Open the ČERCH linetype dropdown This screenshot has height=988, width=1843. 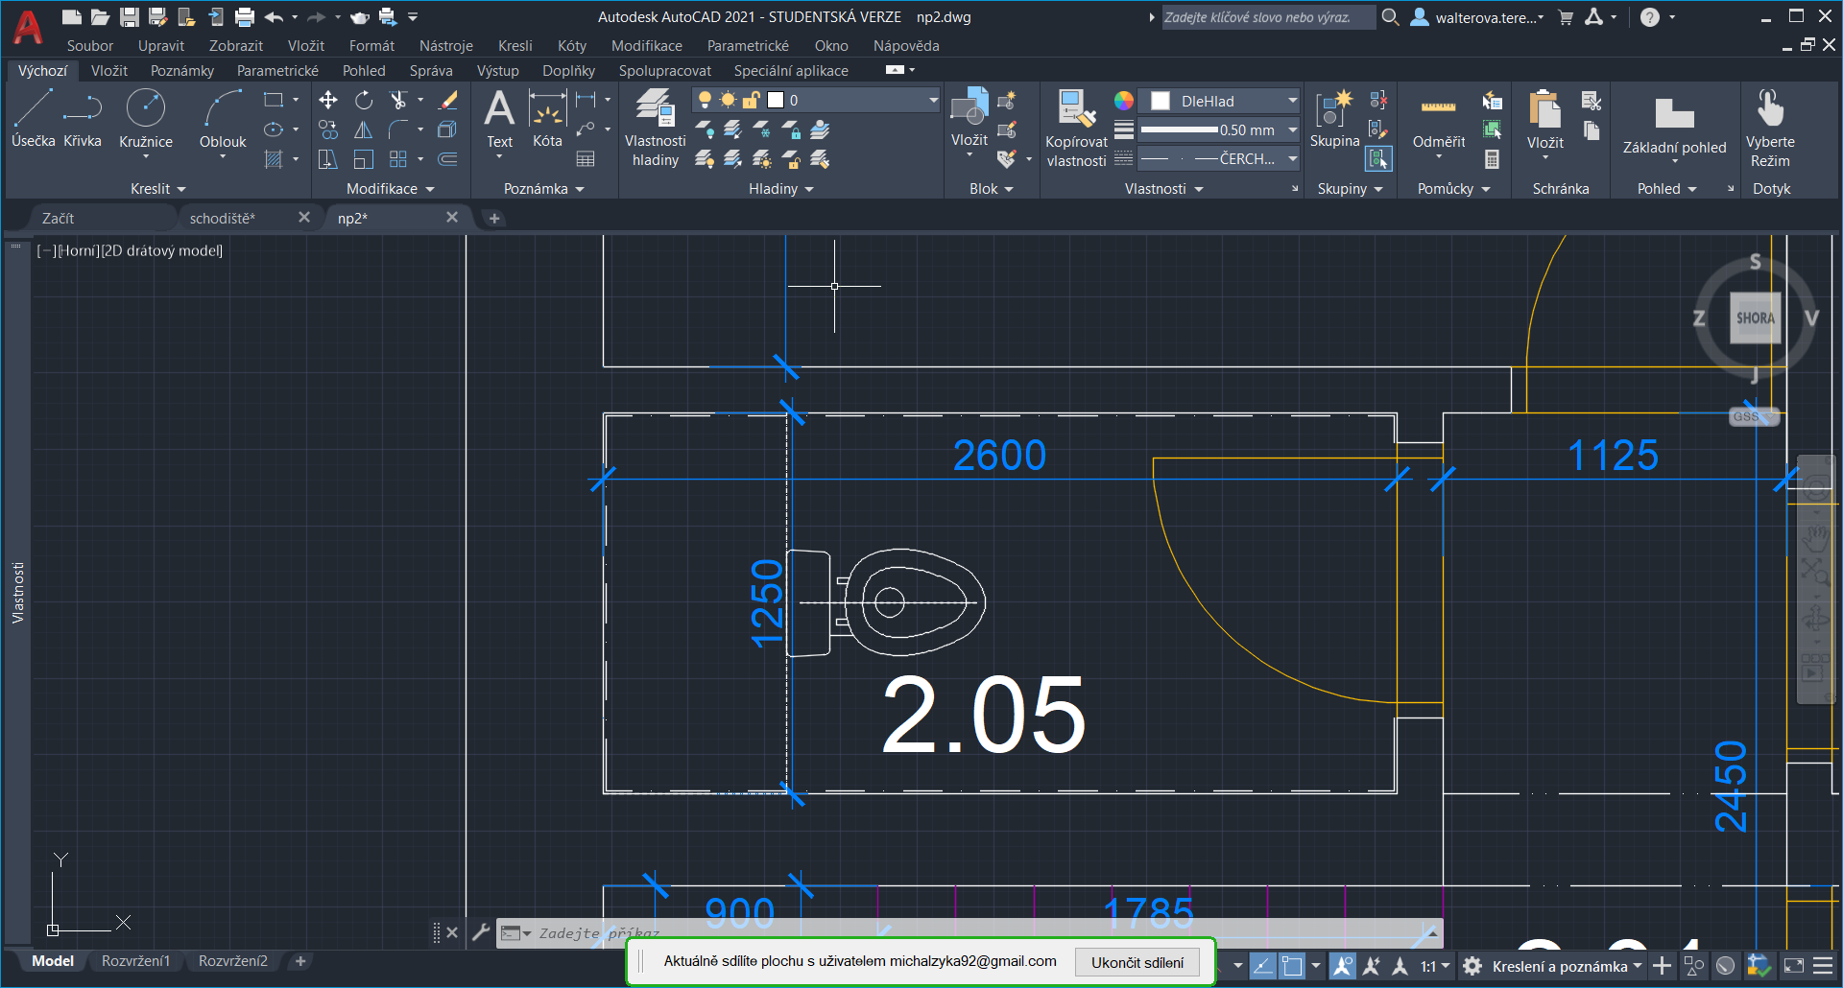[x=1219, y=158]
